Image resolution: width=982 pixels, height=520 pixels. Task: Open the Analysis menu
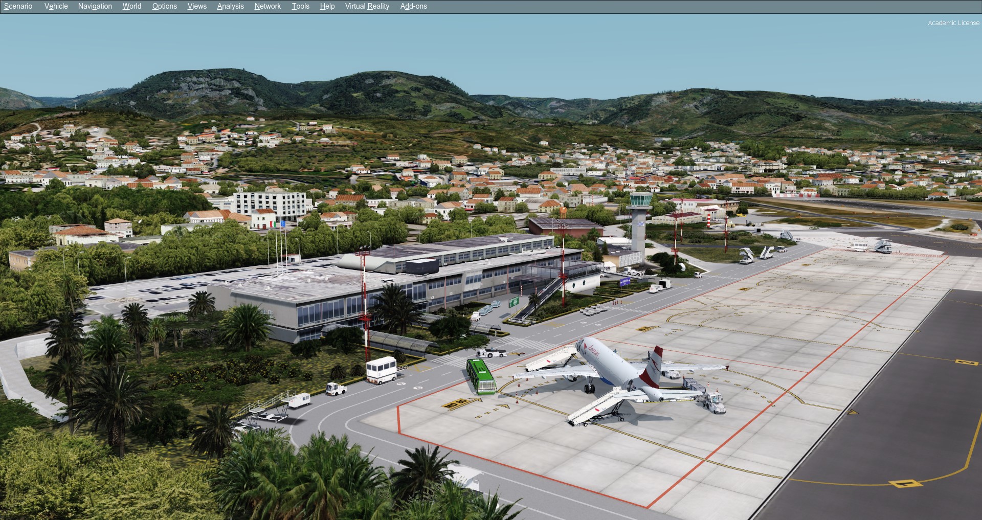pyautogui.click(x=231, y=6)
